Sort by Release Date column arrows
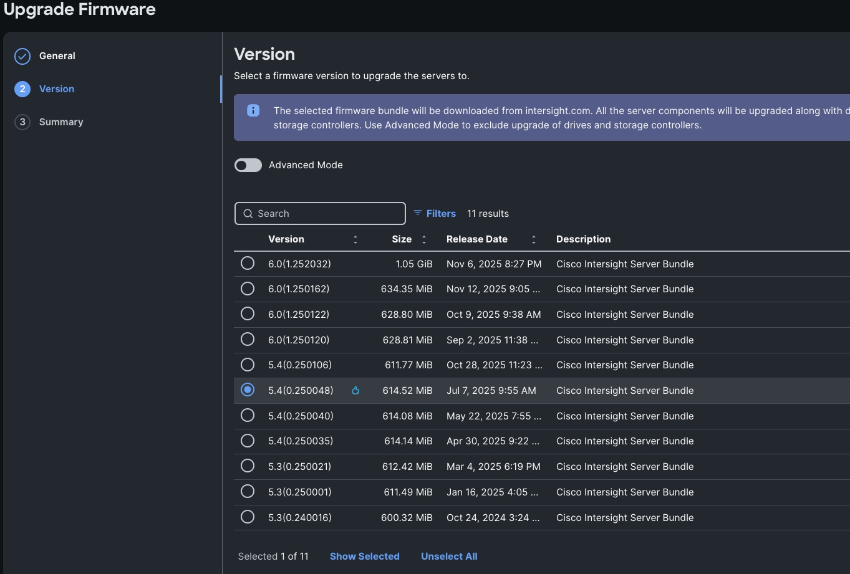This screenshot has height=574, width=850. [x=534, y=239]
